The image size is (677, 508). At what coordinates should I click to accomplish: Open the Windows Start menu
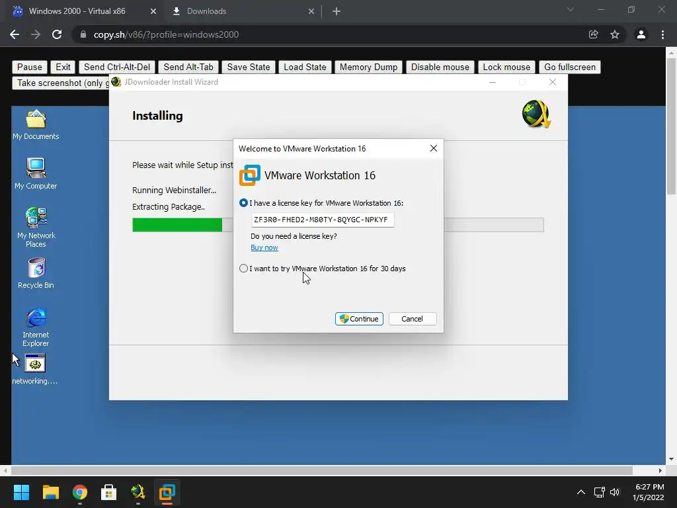click(x=21, y=492)
